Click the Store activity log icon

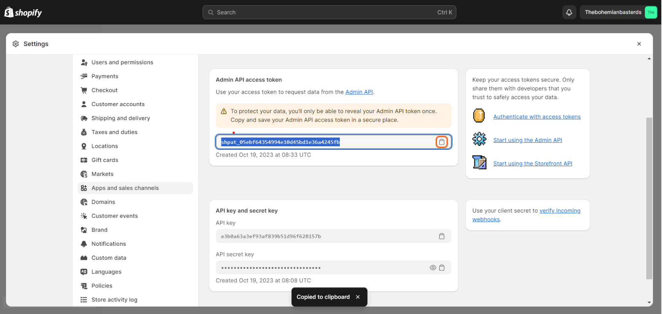coord(84,300)
